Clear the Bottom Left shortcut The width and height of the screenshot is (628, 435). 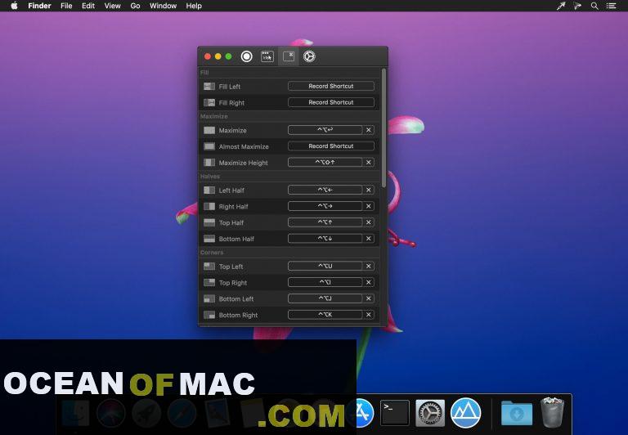(369, 298)
